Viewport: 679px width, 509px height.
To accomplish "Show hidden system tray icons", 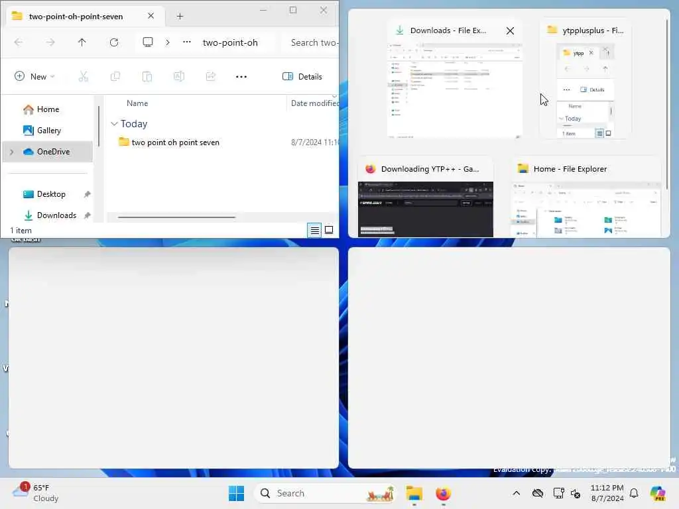I will [x=516, y=493].
